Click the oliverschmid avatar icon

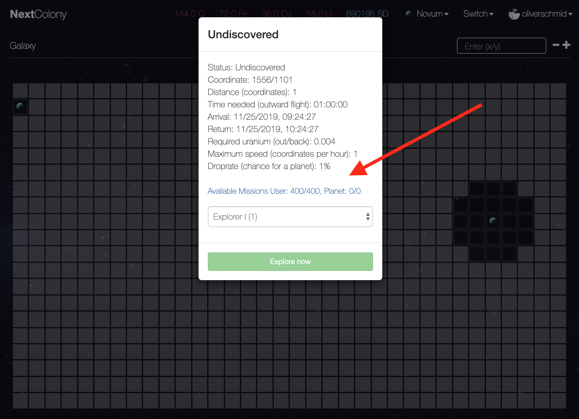(514, 14)
